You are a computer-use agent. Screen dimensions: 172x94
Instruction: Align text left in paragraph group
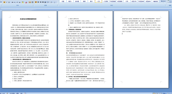(36, 2)
